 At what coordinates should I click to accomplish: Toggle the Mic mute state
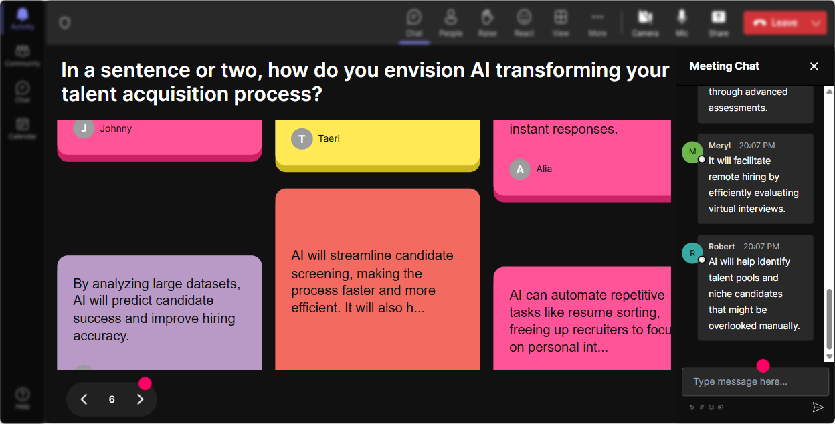coord(682,23)
